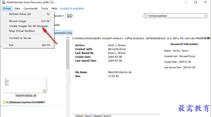Click the Size value 13.50 Kb
The height and width of the screenshot is (117, 212).
pyautogui.click(x=113, y=76)
